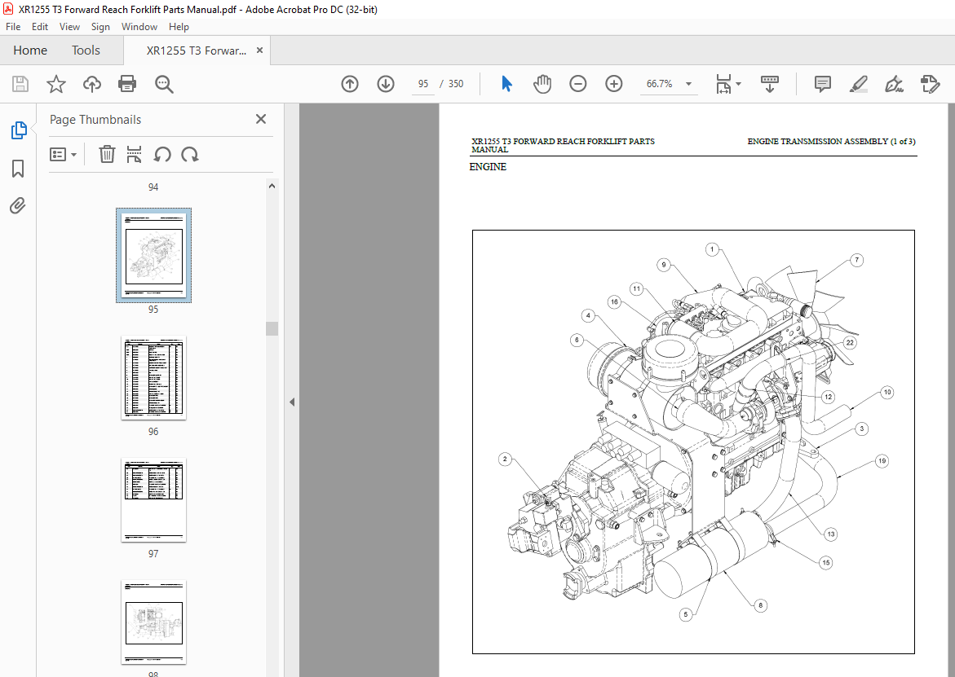Click callout number 15 in diagram
955x677 pixels.
[x=826, y=563]
